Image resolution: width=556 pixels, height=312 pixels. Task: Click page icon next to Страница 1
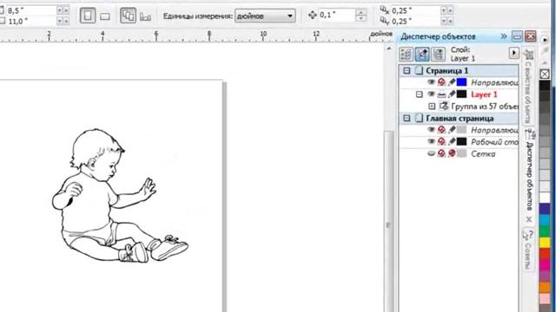(x=419, y=70)
